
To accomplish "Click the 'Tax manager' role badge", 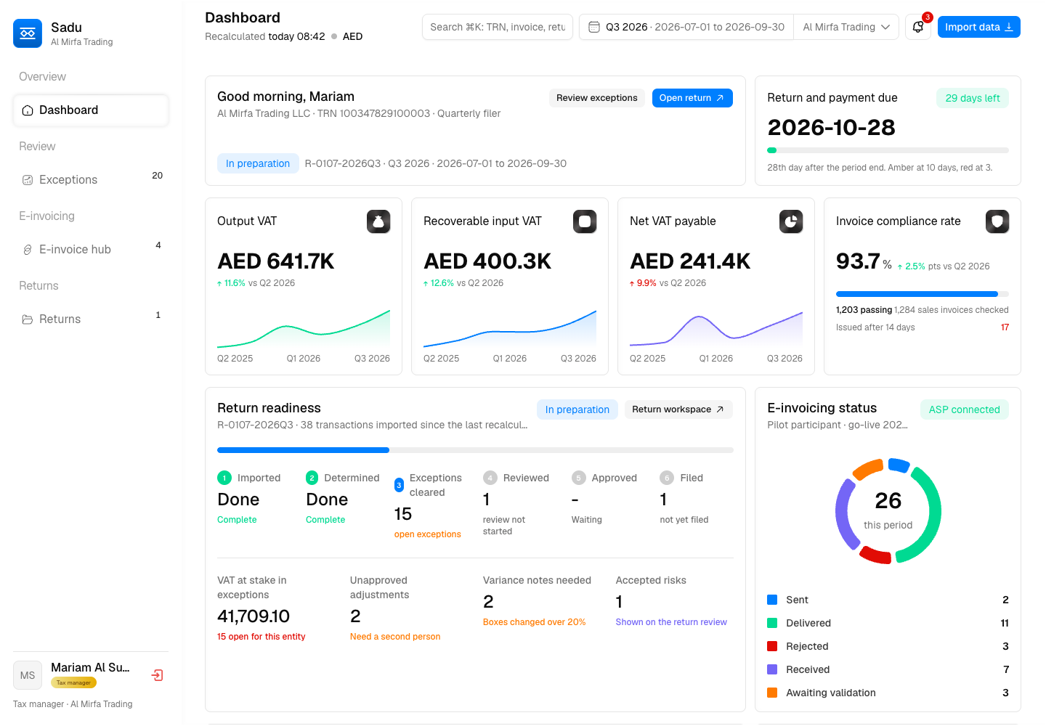I will tap(73, 682).
